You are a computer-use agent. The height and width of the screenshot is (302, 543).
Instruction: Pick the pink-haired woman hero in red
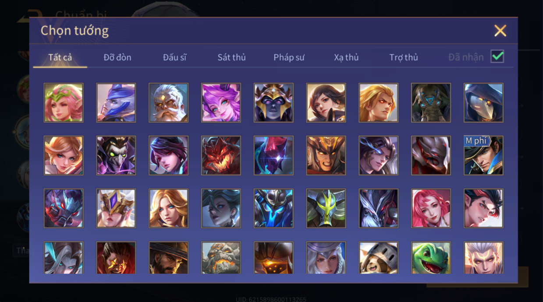[x=431, y=208]
